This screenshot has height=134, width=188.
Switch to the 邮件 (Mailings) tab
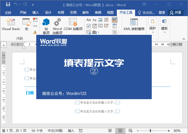click(86, 12)
